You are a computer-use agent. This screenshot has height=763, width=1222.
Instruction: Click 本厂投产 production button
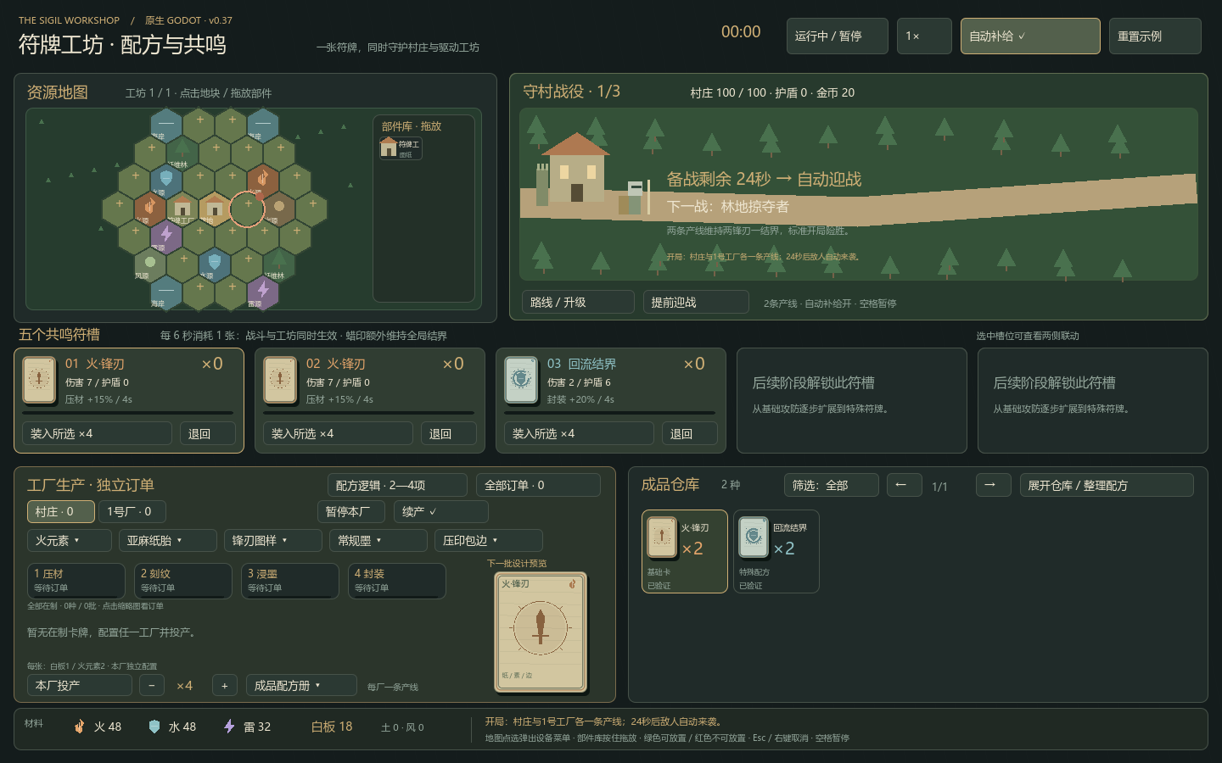[80, 685]
